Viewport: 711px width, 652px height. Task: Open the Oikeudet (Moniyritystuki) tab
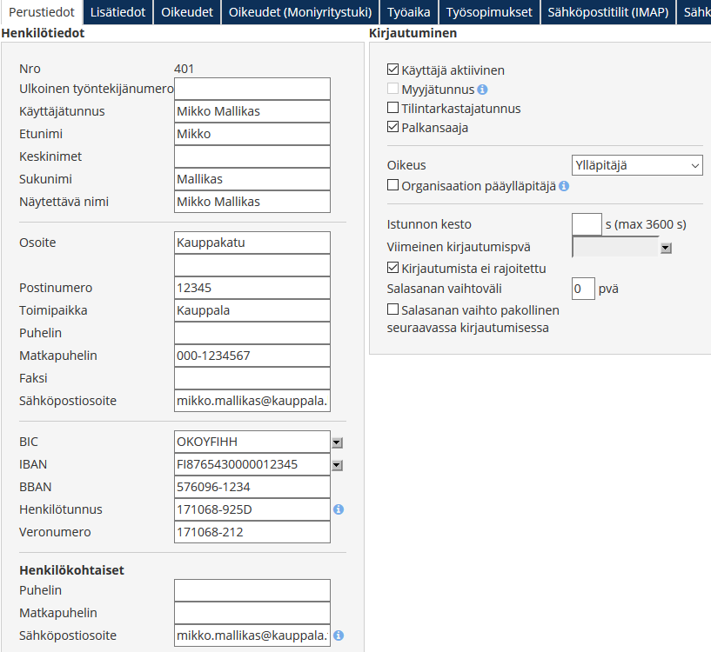point(300,12)
